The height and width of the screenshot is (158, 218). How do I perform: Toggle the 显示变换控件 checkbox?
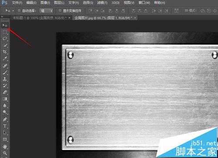pos(60,10)
